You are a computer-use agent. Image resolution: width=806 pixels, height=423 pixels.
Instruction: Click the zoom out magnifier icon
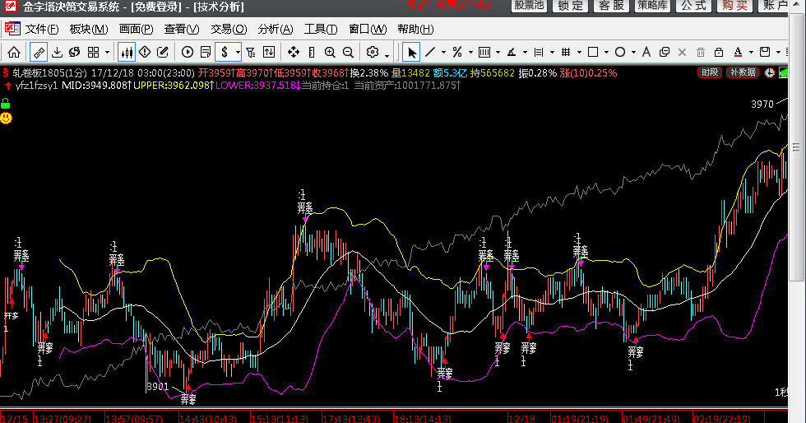pos(348,53)
